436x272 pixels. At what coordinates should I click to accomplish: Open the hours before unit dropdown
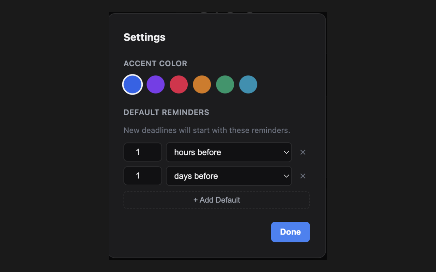pyautogui.click(x=229, y=152)
